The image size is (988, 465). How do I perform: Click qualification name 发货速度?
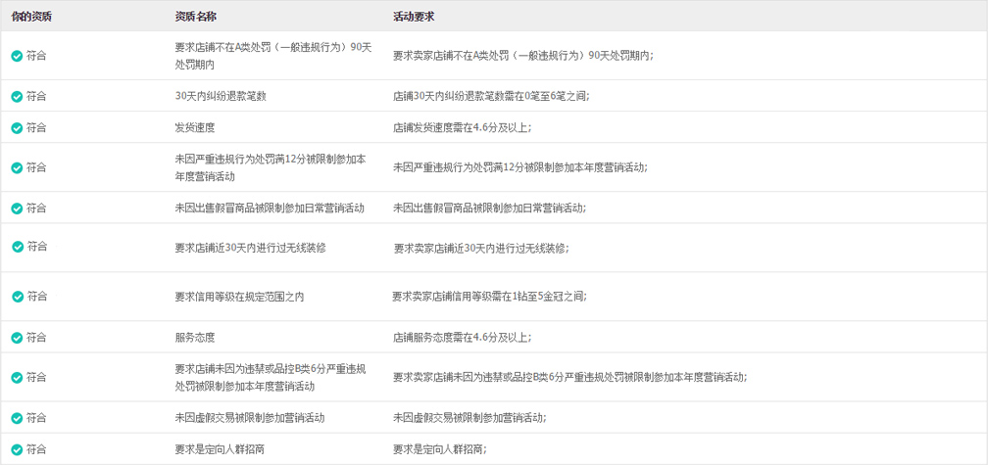[x=195, y=127]
